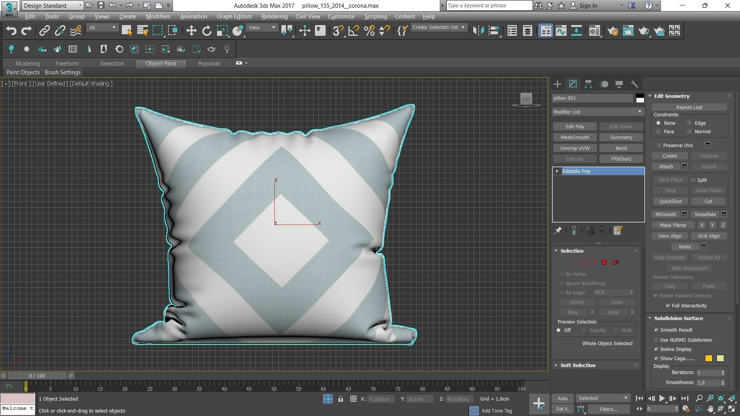Click the Redo arrow in main toolbar
The height and width of the screenshot is (416, 740).
tap(26, 31)
